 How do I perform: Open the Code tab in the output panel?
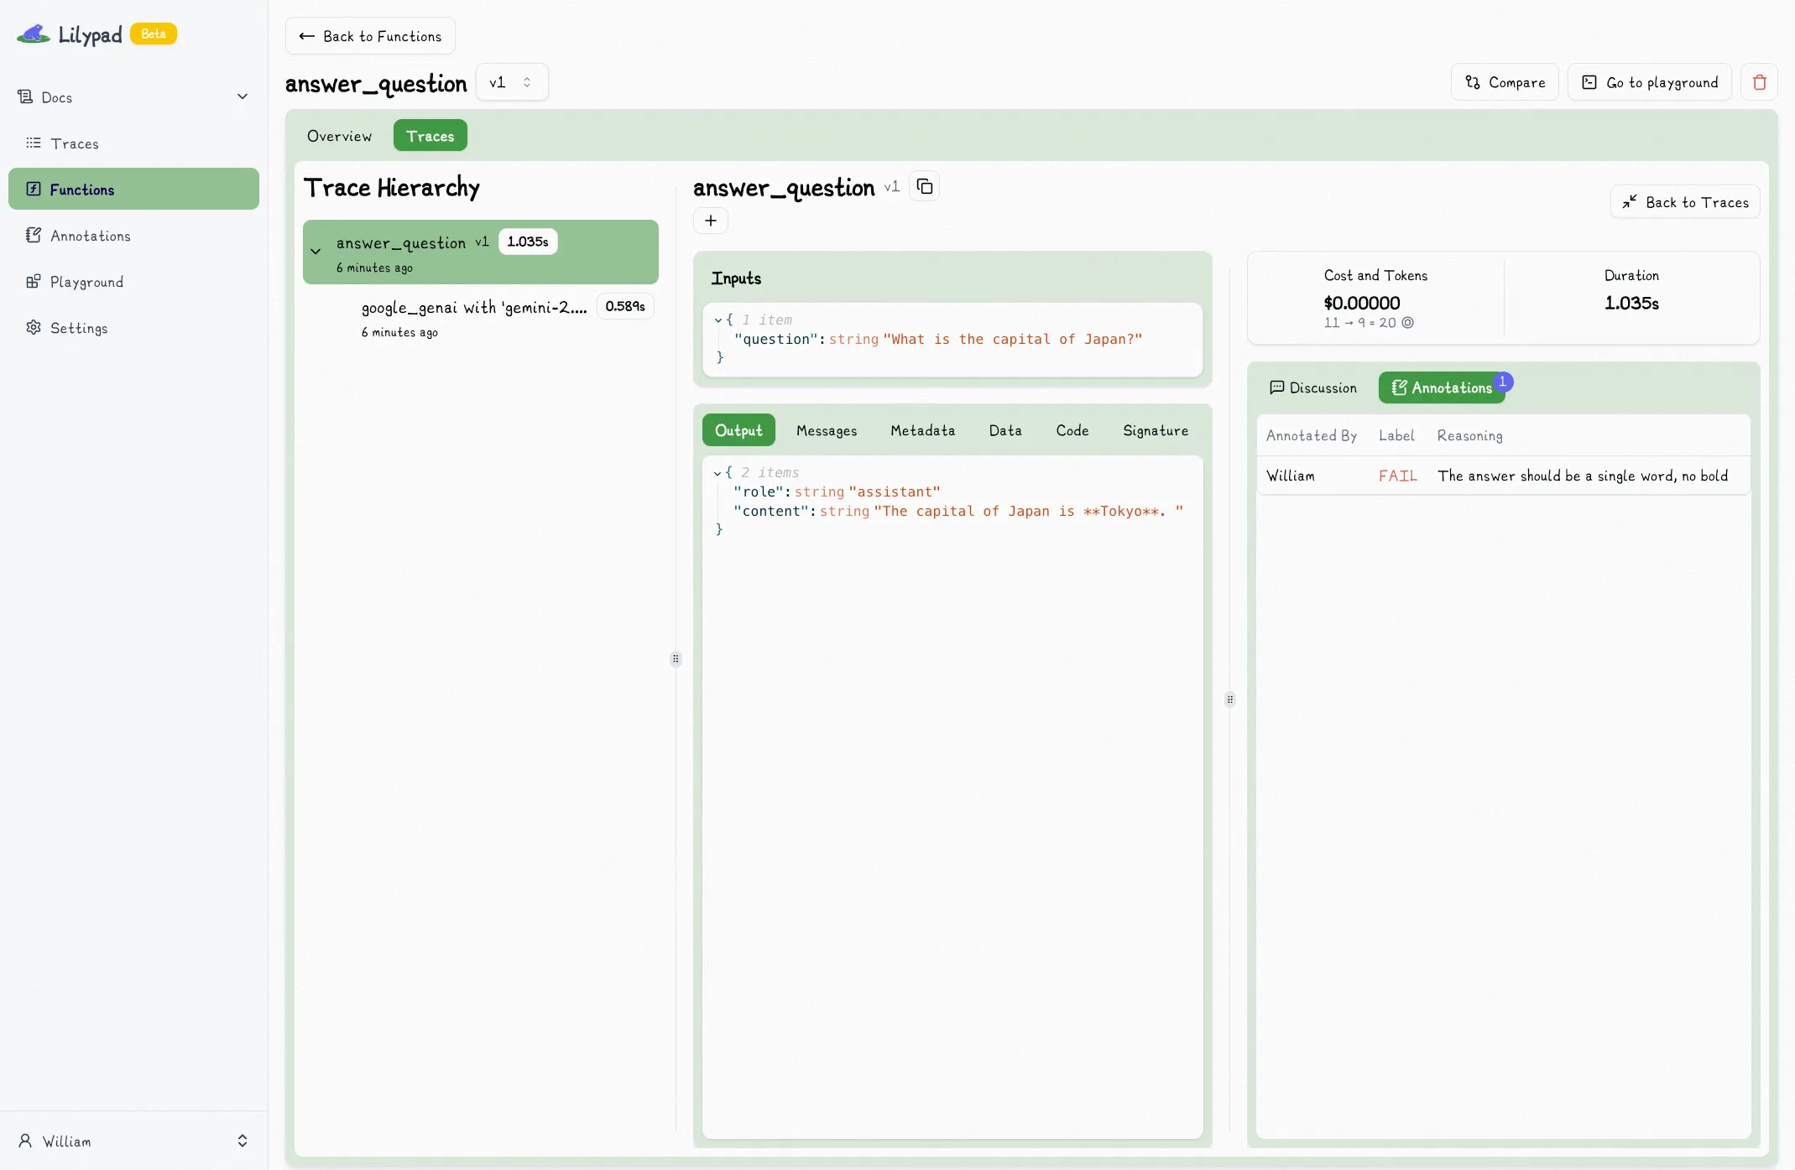coord(1072,430)
